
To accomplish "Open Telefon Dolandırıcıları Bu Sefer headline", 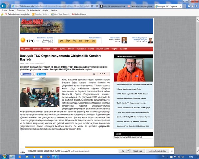I will click(x=133, y=108).
